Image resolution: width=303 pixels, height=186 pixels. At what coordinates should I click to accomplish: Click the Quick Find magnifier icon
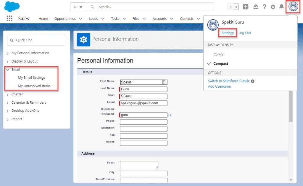12,40
